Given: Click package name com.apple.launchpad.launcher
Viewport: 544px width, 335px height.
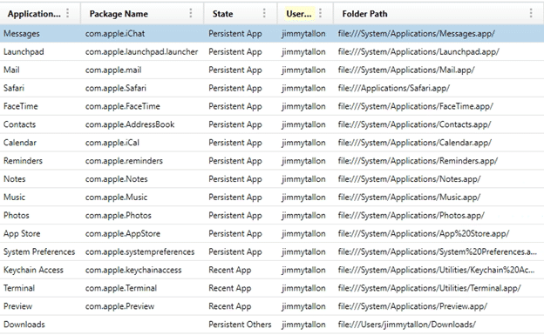Looking at the screenshot, I should [141, 52].
